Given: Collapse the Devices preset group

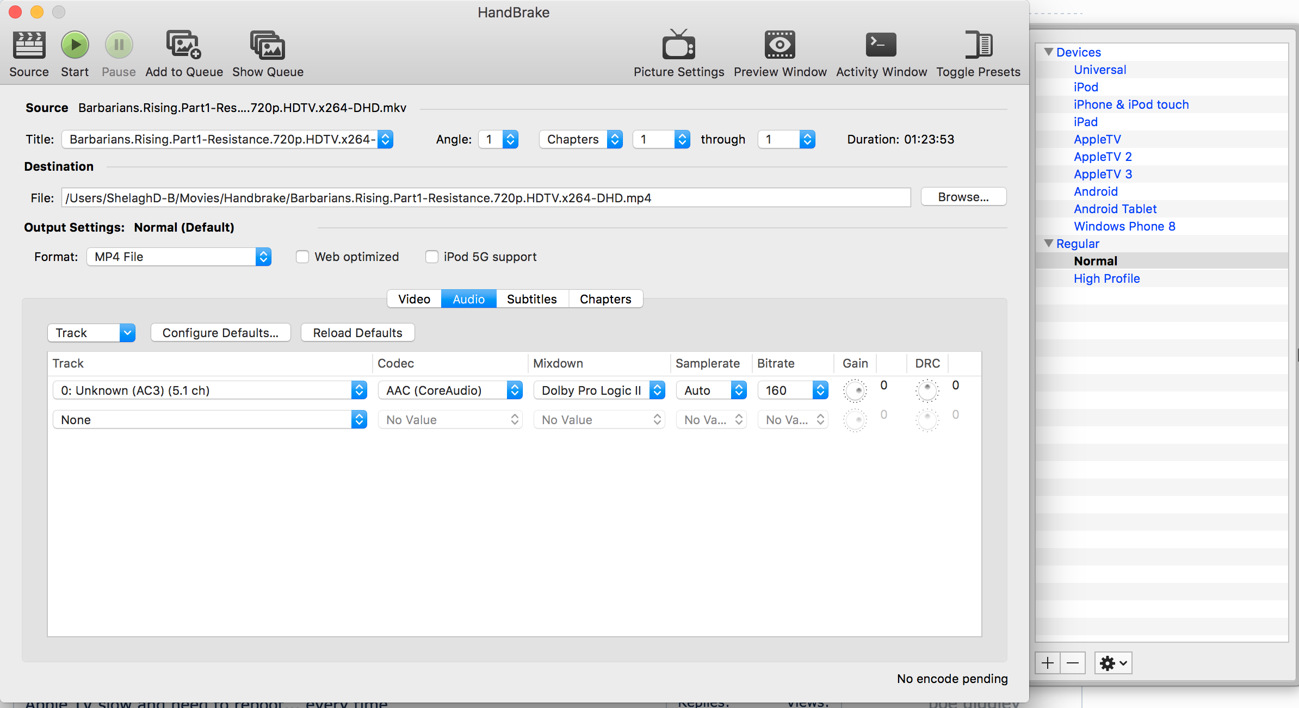Looking at the screenshot, I should pyautogui.click(x=1049, y=52).
